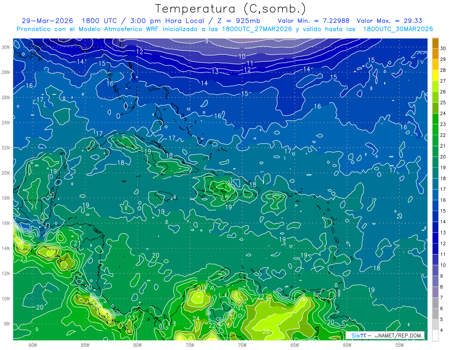The width and height of the screenshot is (453, 350).
Task: Click the Valor Min. = 7.22988 text
Action: tap(313, 21)
